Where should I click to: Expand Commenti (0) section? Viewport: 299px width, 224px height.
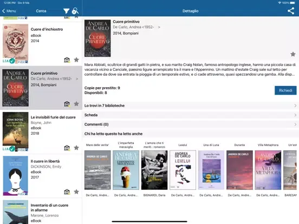(x=191, y=124)
